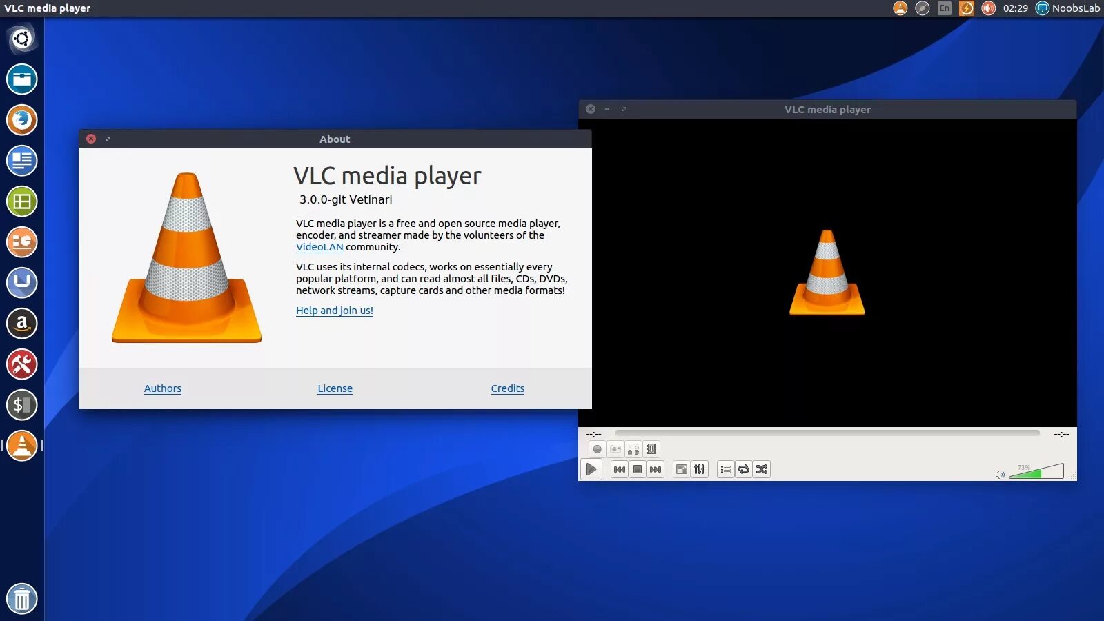The image size is (1104, 621).
Task: Open the dollar sign app icon in dock
Action: pyautogui.click(x=22, y=405)
